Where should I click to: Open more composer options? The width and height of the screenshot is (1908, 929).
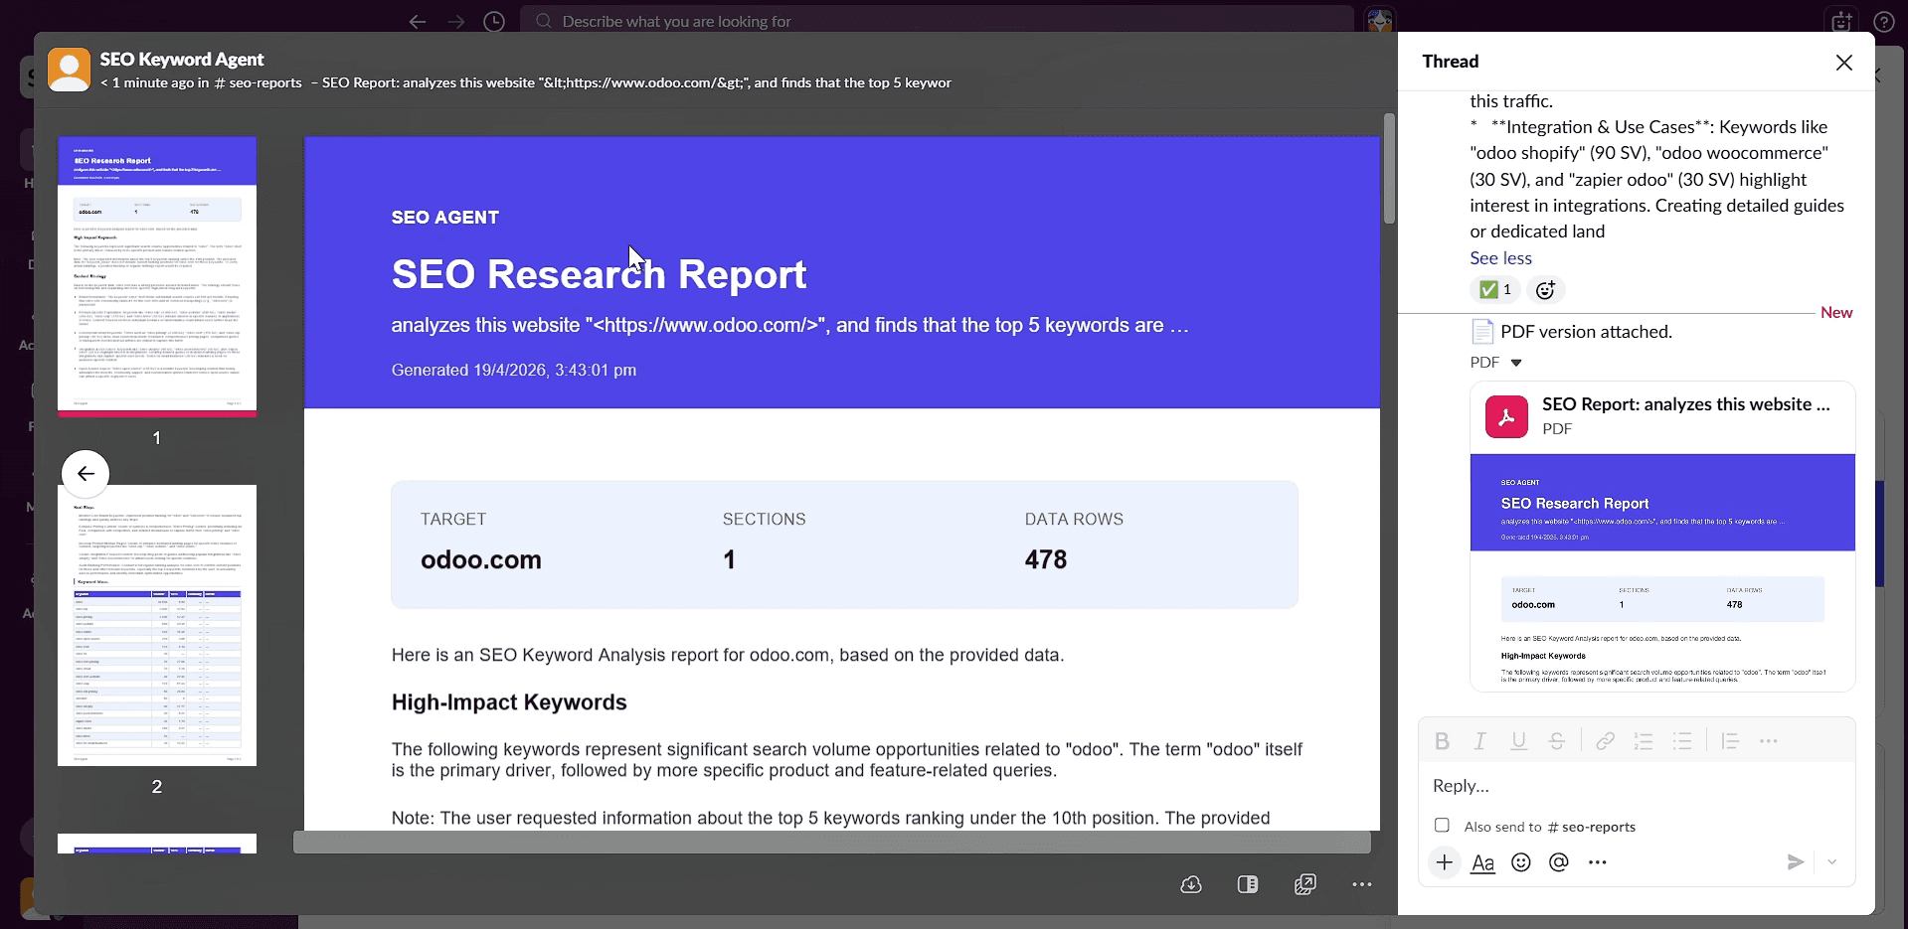click(1598, 862)
